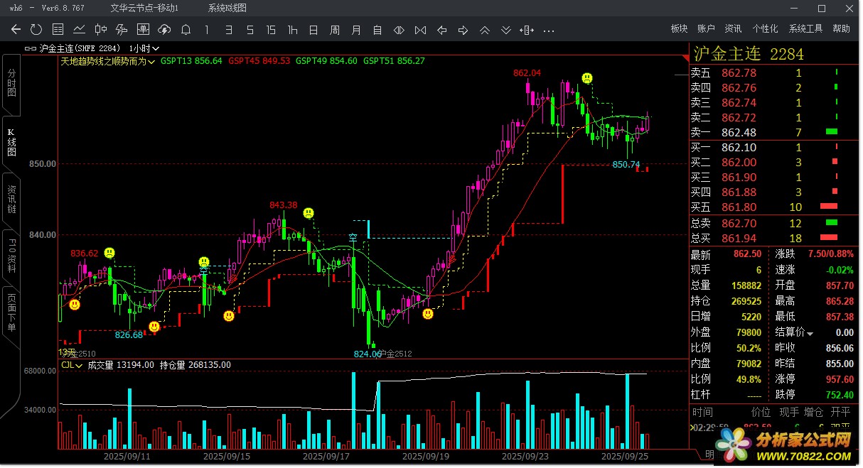Switch to the line chart icon
The image size is (863, 468).
click(x=80, y=30)
